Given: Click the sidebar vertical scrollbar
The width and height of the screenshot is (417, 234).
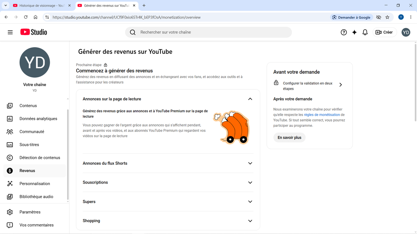Looking at the screenshot, I should coord(68,154).
